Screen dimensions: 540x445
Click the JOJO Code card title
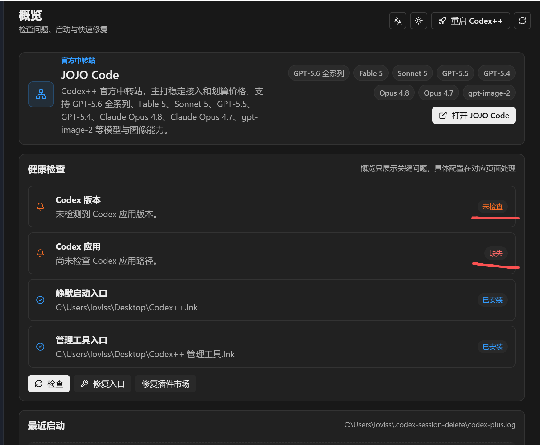[x=90, y=75]
